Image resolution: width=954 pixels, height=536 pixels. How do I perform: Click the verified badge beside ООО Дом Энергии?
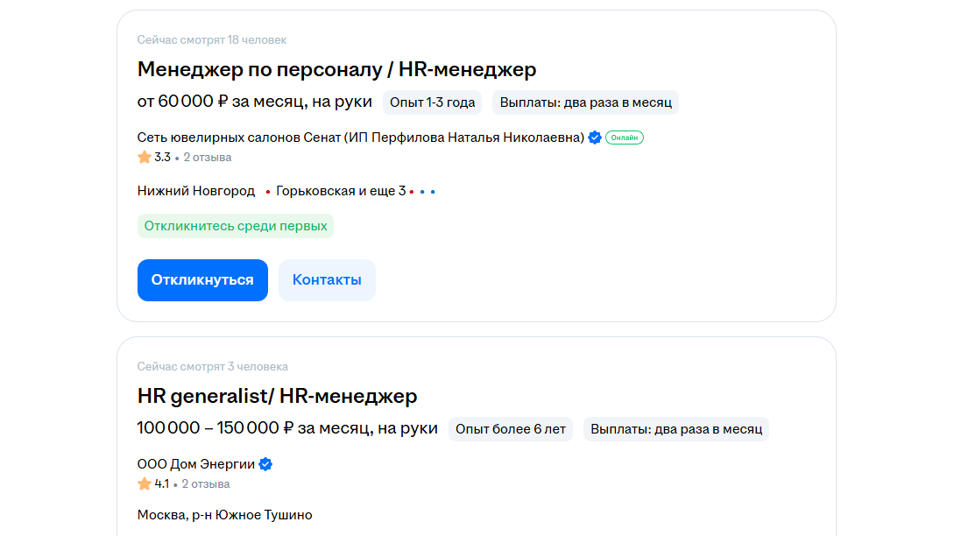coord(265,464)
